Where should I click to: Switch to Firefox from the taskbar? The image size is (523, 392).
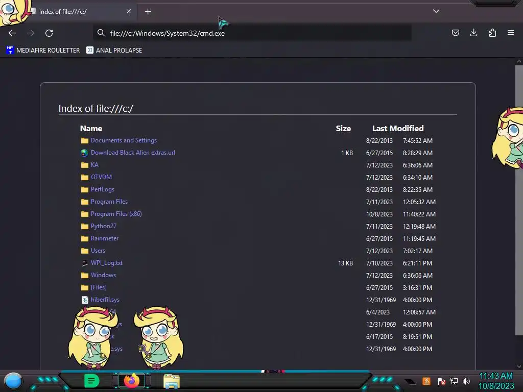(132, 381)
